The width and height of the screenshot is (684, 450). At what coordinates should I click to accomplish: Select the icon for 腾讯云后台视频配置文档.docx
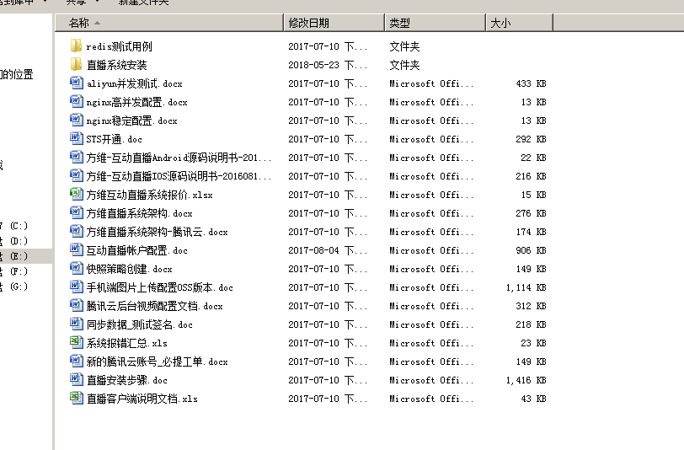77,306
